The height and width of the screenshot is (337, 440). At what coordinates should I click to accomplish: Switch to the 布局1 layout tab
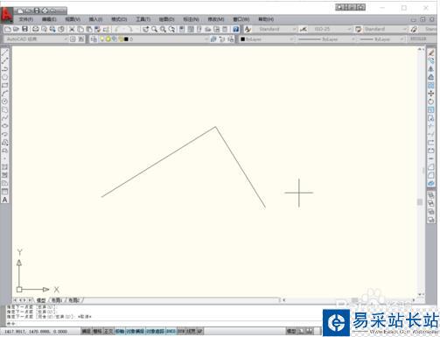(57, 300)
